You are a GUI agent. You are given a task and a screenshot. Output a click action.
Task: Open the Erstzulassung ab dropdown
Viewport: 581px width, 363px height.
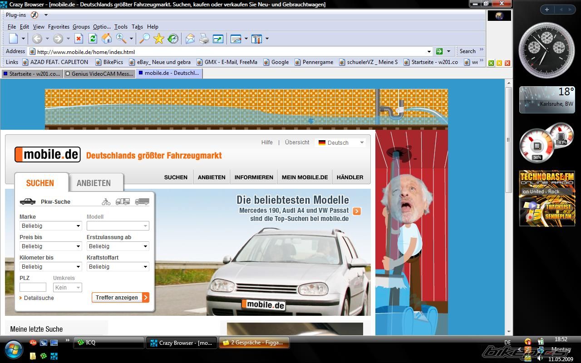(118, 246)
